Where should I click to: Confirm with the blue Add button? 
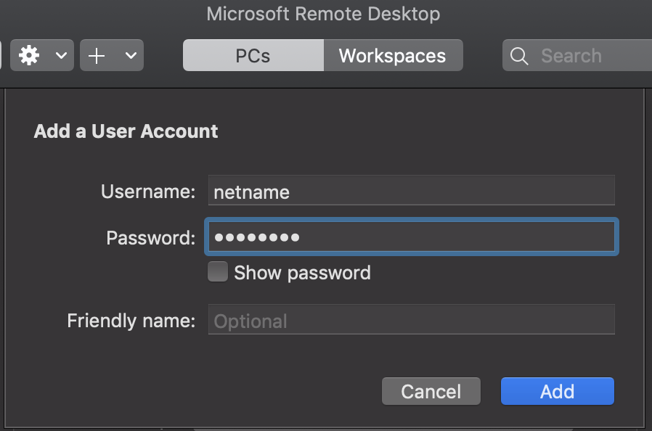557,391
